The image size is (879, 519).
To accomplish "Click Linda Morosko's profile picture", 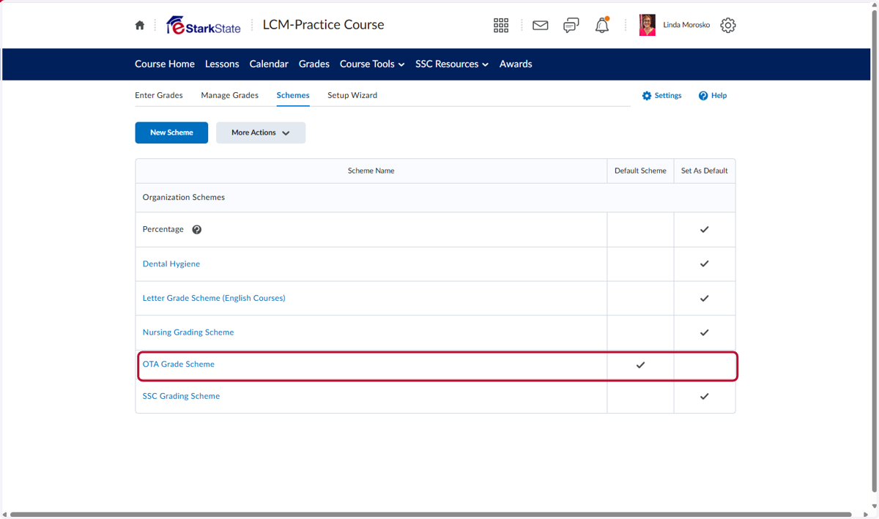I will pos(648,25).
